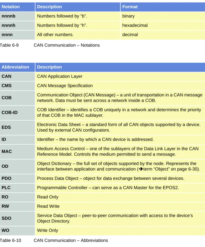The height and width of the screenshot is (247, 205).
Task: Select the 'nnnnb' notation cell
Action: click(x=17, y=16)
